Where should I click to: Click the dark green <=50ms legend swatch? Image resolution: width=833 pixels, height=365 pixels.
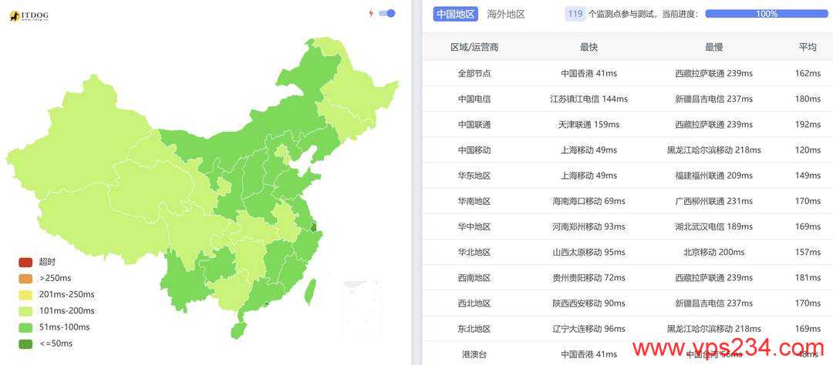click(x=25, y=344)
